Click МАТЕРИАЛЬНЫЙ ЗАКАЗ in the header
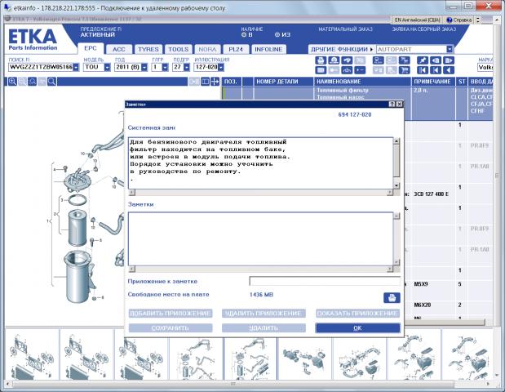The height and width of the screenshot is (392, 505). (345, 29)
